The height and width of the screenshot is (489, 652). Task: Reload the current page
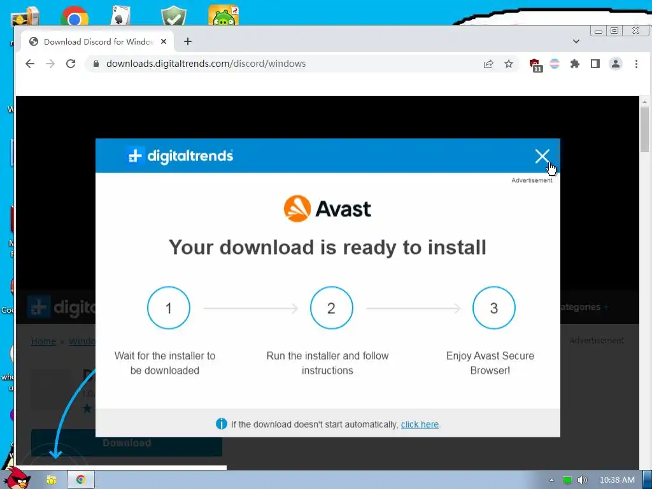(71, 64)
